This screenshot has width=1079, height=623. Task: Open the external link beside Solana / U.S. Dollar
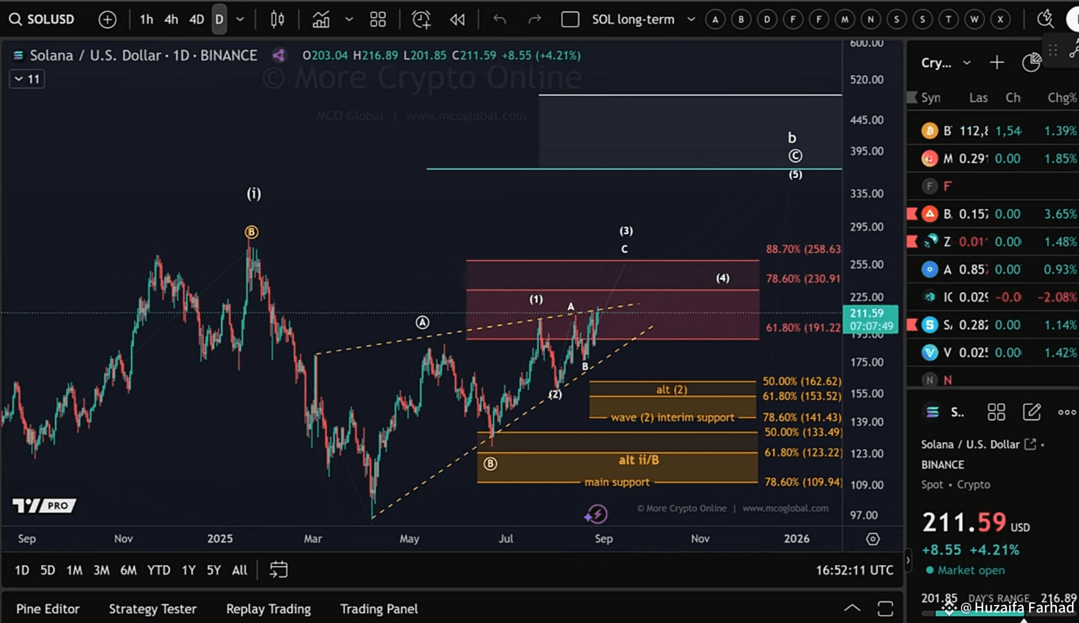pyautogui.click(x=1030, y=444)
